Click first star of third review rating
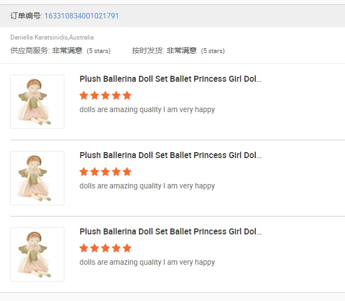Screen dimensions: 345x301 (x=84, y=248)
